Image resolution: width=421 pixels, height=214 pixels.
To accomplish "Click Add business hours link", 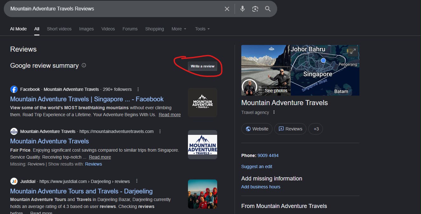I will 261,187.
